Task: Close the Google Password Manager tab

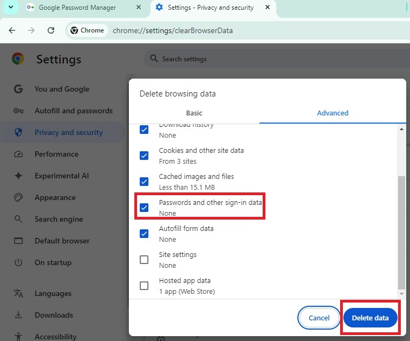Action: (x=139, y=8)
